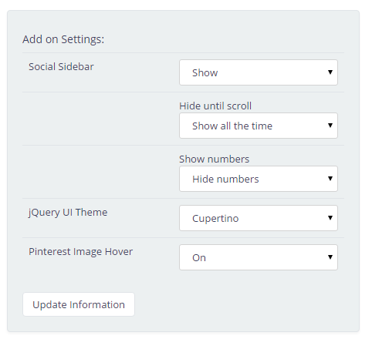Viewport: 372px width, 349px height.
Task: Open the Show numbers dropdown
Action: (x=259, y=179)
